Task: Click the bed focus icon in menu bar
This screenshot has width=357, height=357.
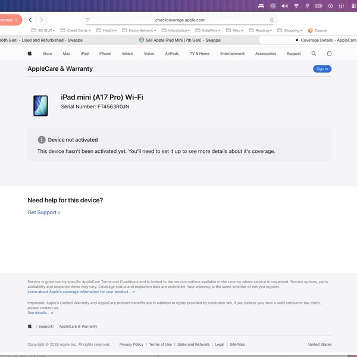Action: [x=261, y=6]
